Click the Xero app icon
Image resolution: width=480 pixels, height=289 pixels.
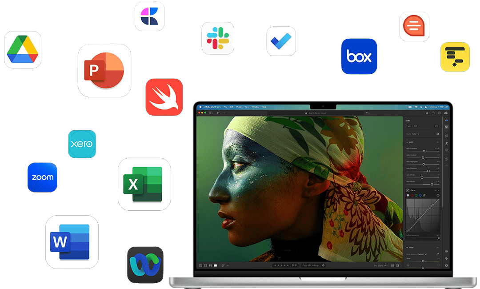(x=82, y=144)
